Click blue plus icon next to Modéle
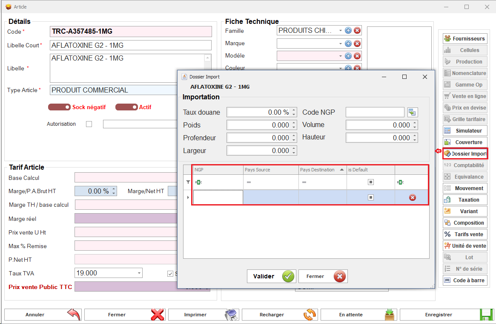The image size is (496, 324). (x=348, y=56)
